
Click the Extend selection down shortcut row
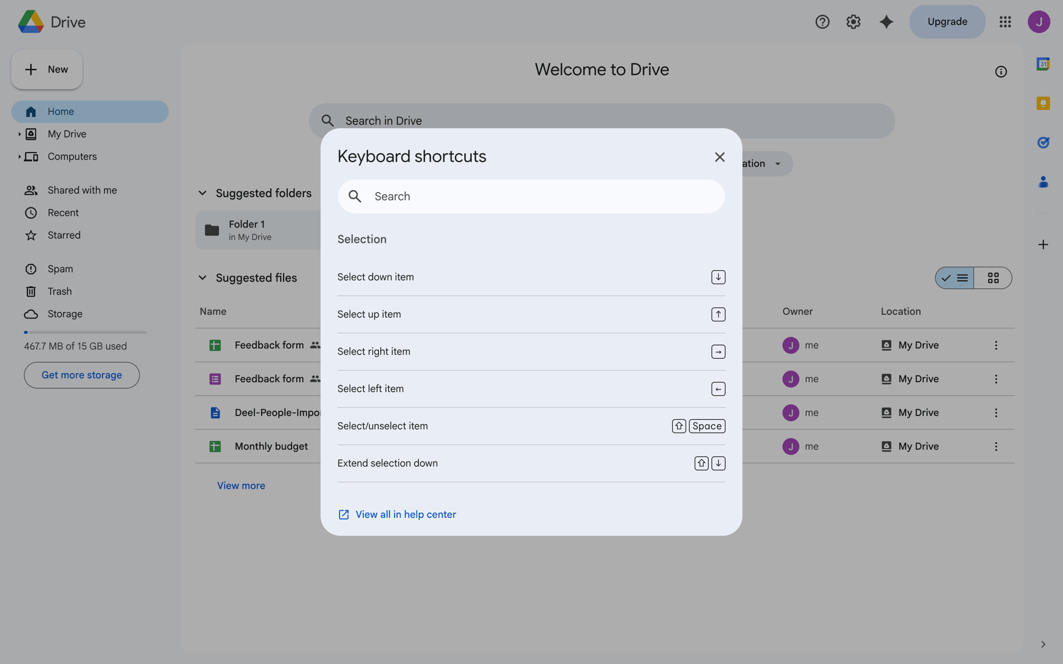531,463
